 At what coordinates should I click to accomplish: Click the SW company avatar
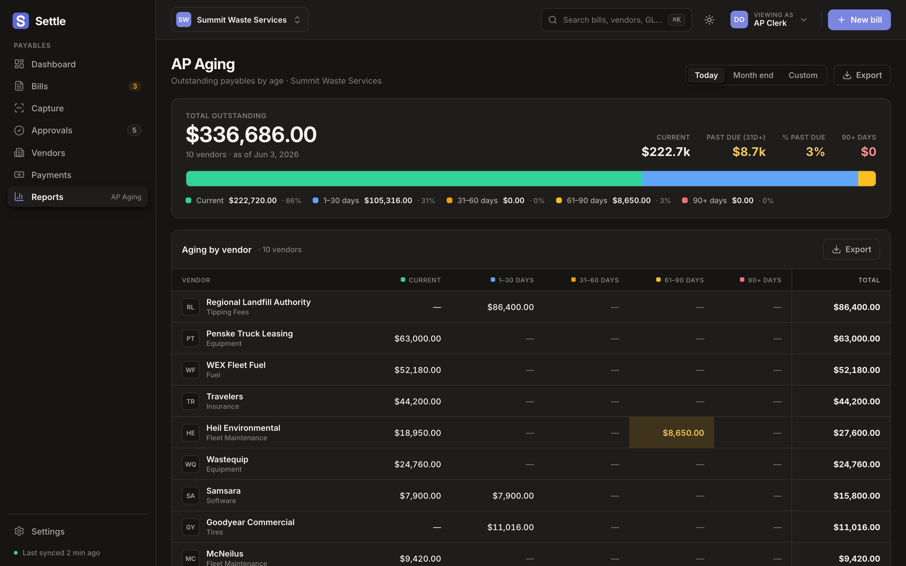(184, 19)
